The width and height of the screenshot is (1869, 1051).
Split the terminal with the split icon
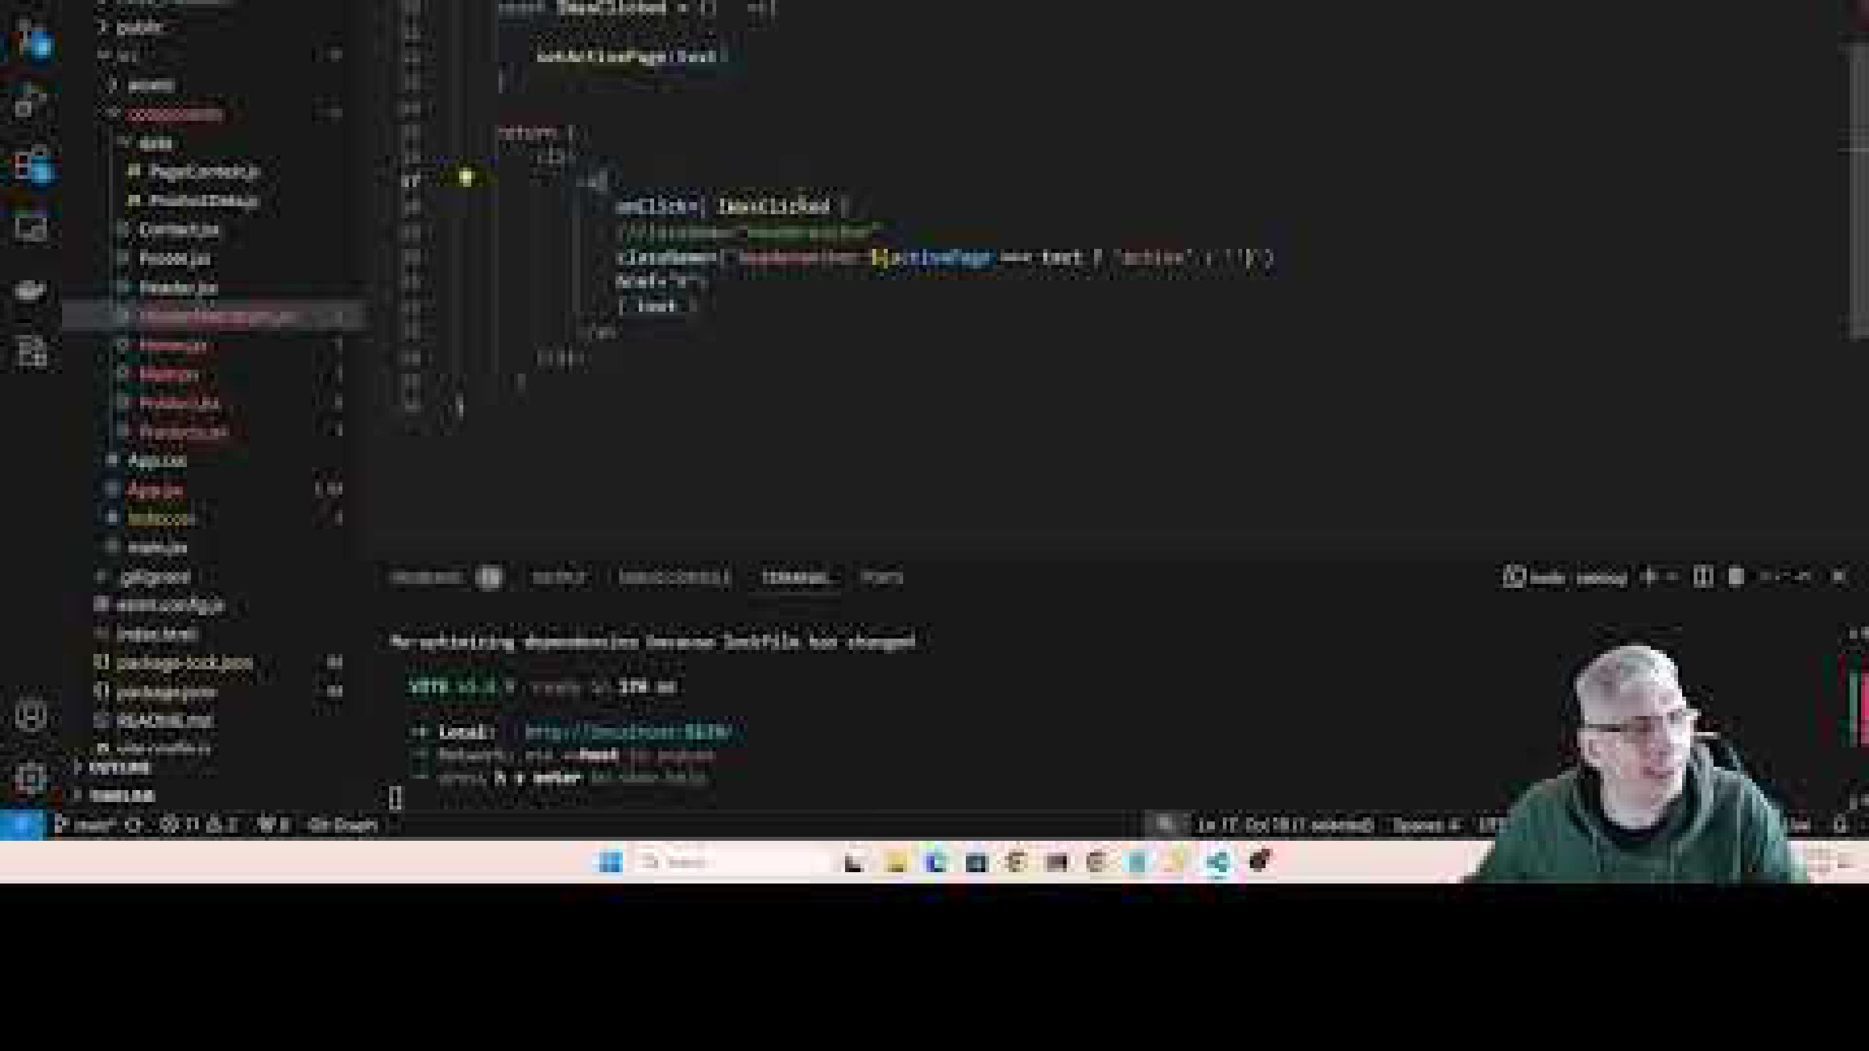point(1701,577)
